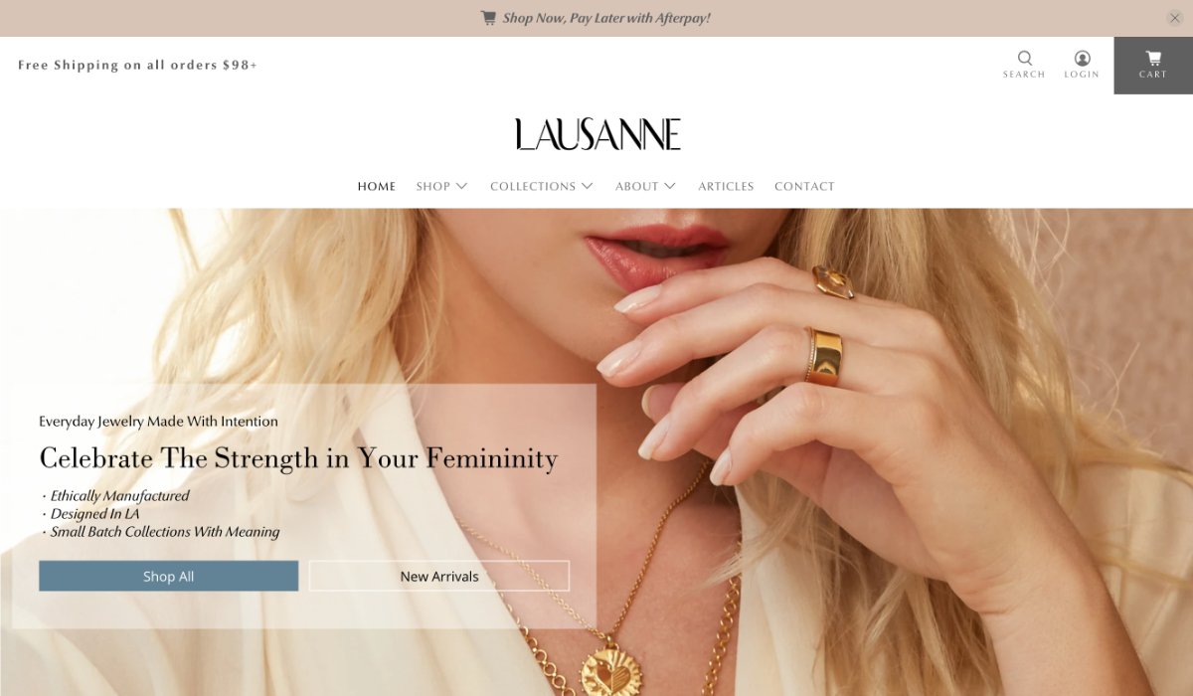Open the shopping cart icon
Image resolution: width=1193 pixels, height=696 pixels.
click(1153, 58)
